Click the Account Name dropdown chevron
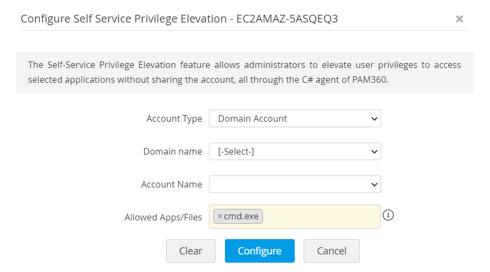Image resolution: width=490 pixels, height=272 pixels. (x=374, y=184)
